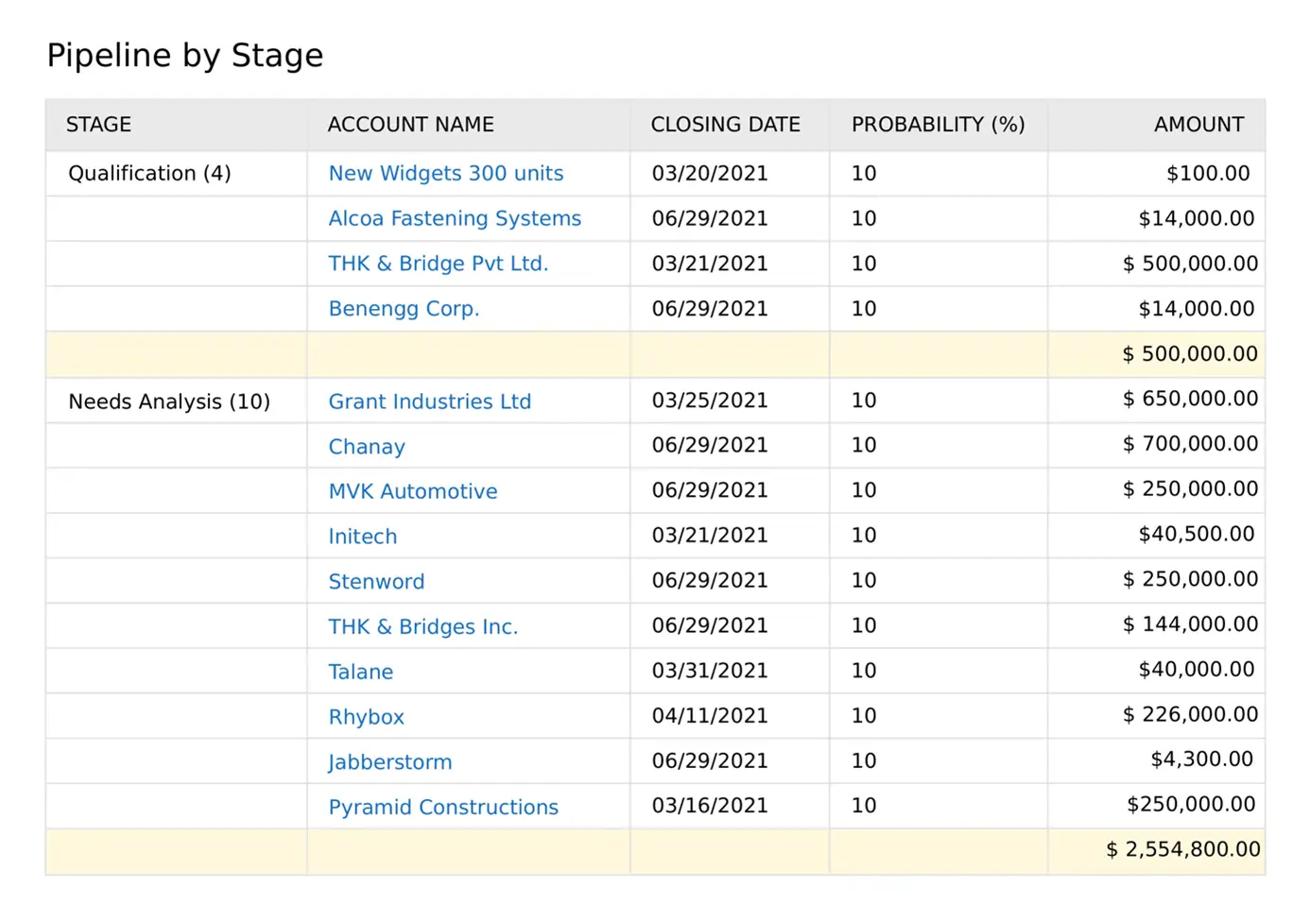Open the New Widgets 300 units account

pyautogui.click(x=445, y=174)
